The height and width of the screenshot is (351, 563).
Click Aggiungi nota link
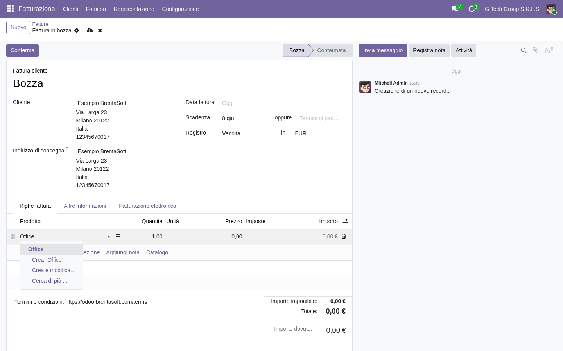pos(123,252)
